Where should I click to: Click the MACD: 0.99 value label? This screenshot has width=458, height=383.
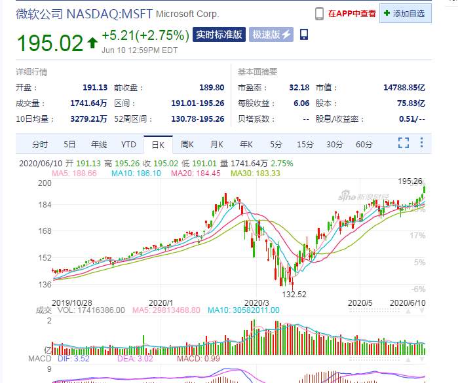(199, 359)
